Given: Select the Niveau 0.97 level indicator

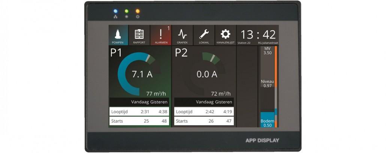Looking at the screenshot, I should pos(267,83).
